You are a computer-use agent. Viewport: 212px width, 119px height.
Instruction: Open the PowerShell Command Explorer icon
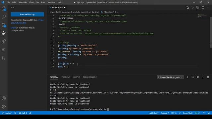[4, 50]
